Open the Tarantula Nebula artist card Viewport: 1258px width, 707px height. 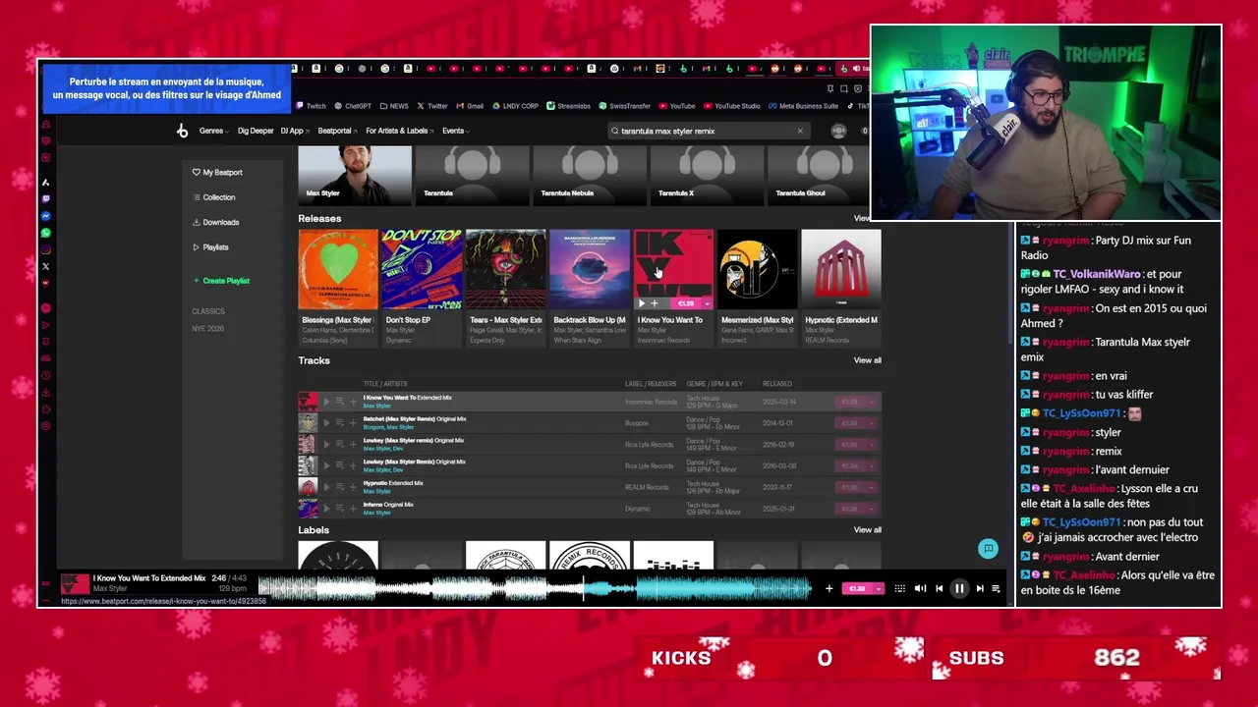pos(590,175)
